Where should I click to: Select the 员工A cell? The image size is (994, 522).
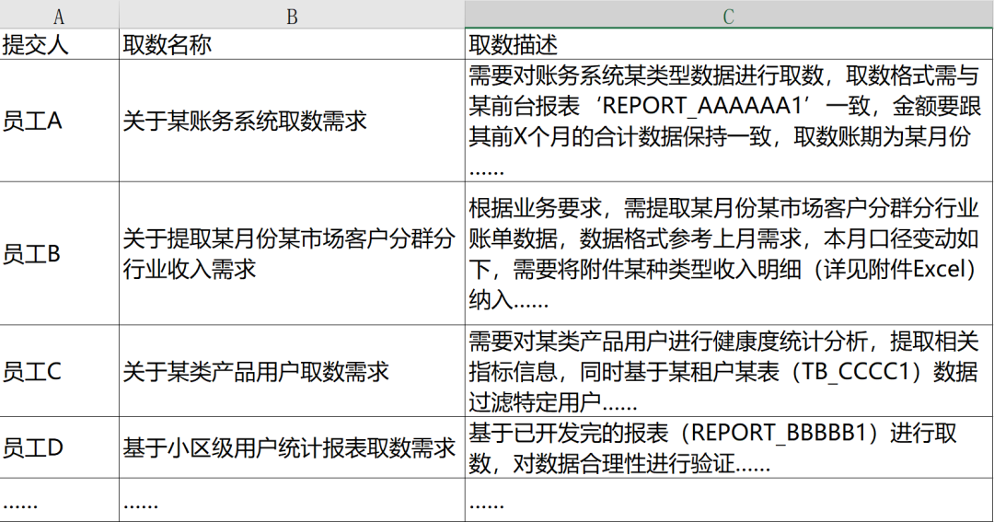coord(59,121)
